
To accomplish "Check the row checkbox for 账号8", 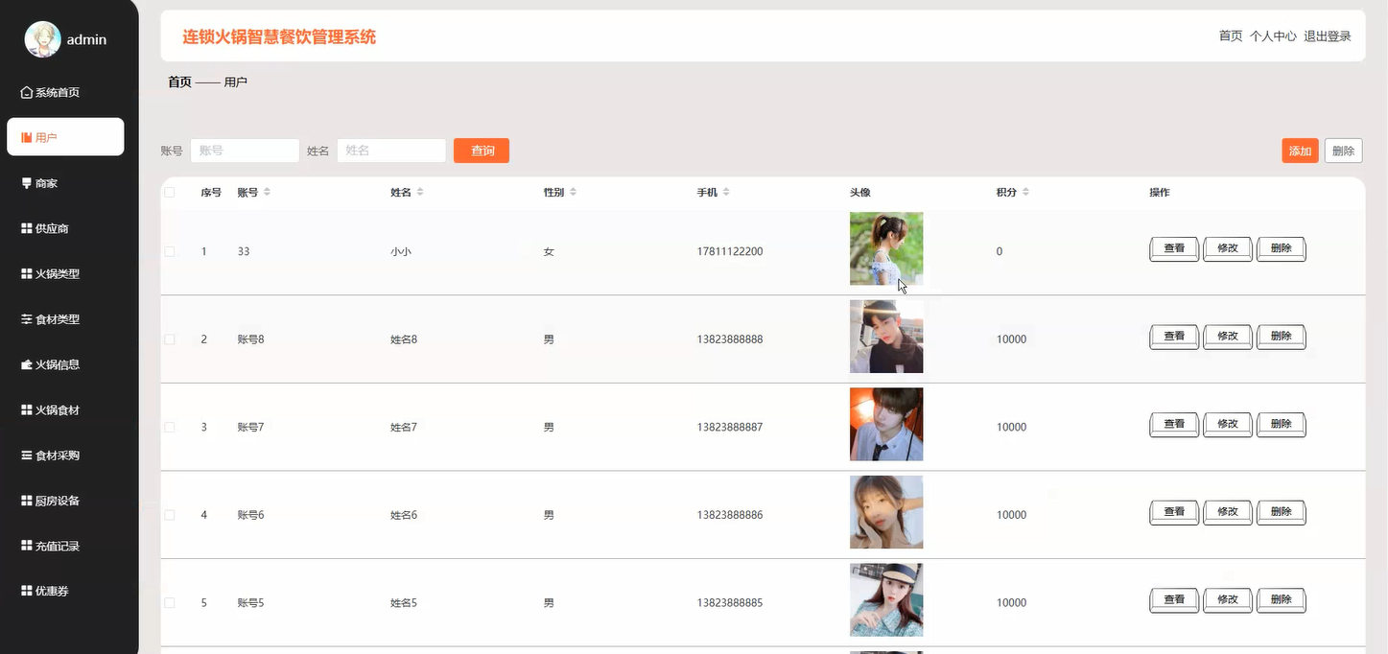I will click(x=170, y=339).
